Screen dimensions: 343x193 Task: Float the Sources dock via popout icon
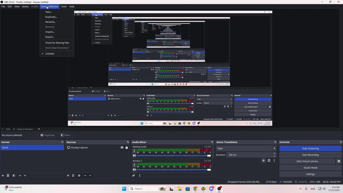point(128,142)
